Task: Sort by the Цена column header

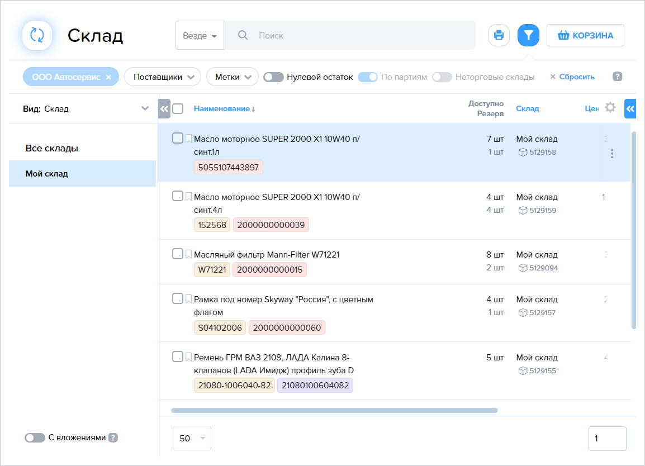Action: click(591, 108)
